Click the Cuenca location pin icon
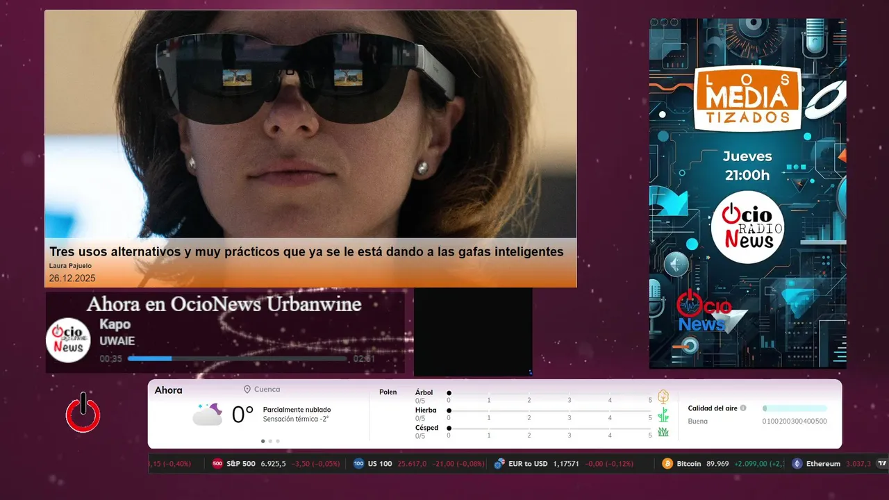The height and width of the screenshot is (500, 889). point(247,390)
